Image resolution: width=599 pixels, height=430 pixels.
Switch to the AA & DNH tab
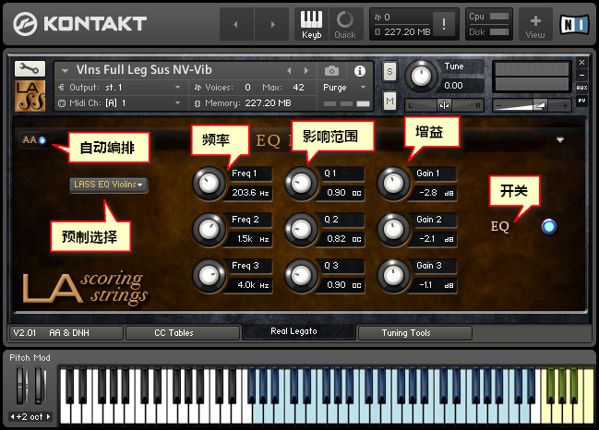(x=66, y=333)
